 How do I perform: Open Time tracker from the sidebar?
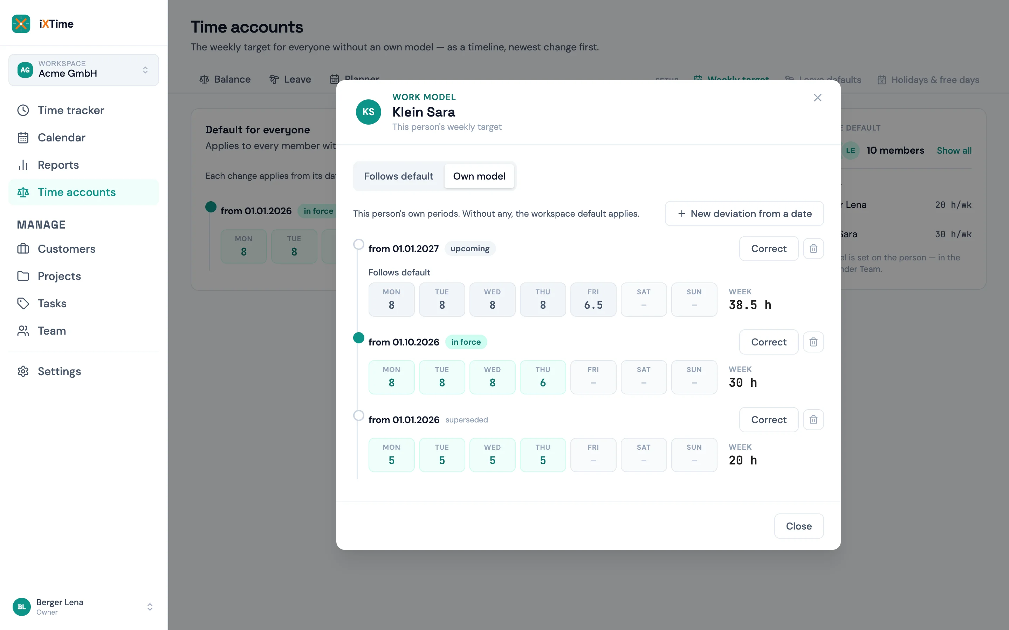[83, 110]
